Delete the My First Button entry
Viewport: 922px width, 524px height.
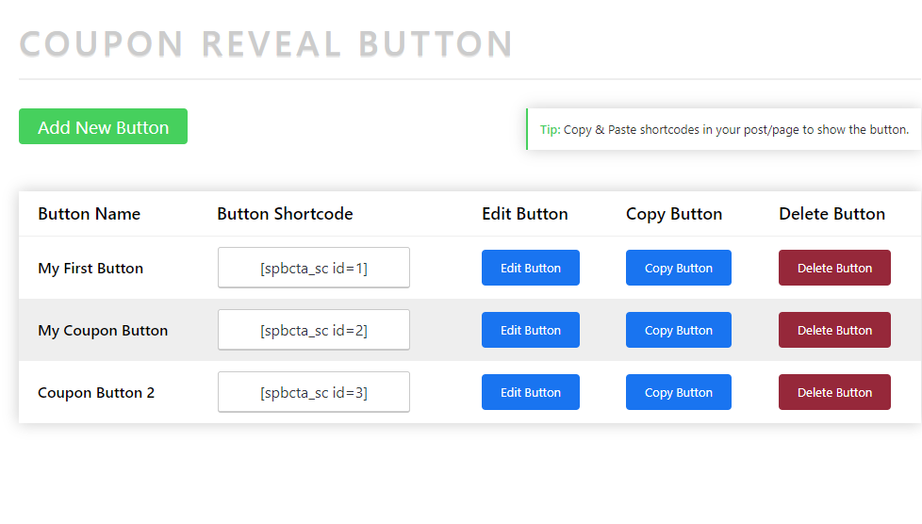click(x=834, y=268)
